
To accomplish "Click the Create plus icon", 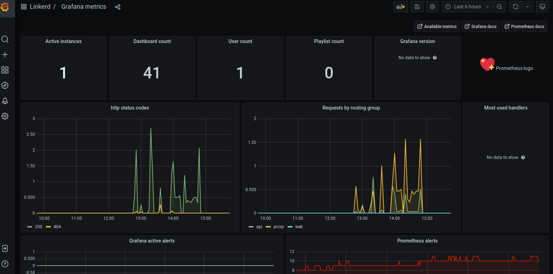I will click(x=5, y=55).
